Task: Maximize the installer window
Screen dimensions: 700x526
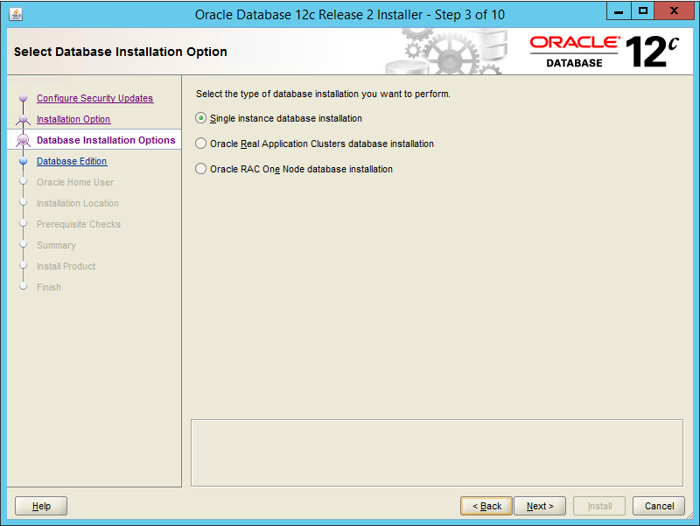Action: [643, 11]
